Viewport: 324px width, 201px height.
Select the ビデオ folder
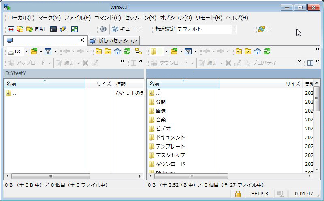[163, 128]
